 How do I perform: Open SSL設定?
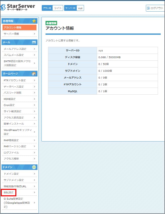pyautogui.click(x=20, y=192)
